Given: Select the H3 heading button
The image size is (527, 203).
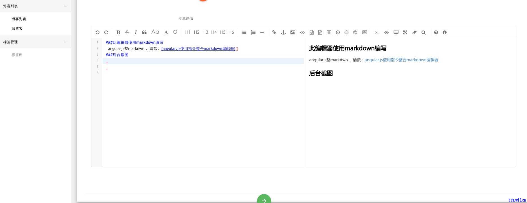Looking at the screenshot, I should 205,32.
